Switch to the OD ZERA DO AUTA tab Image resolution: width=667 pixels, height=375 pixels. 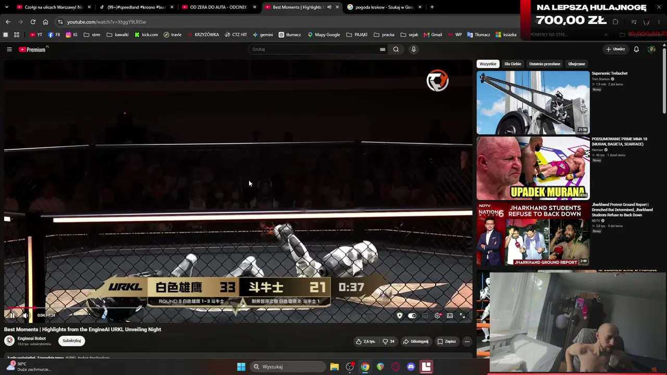[218, 7]
